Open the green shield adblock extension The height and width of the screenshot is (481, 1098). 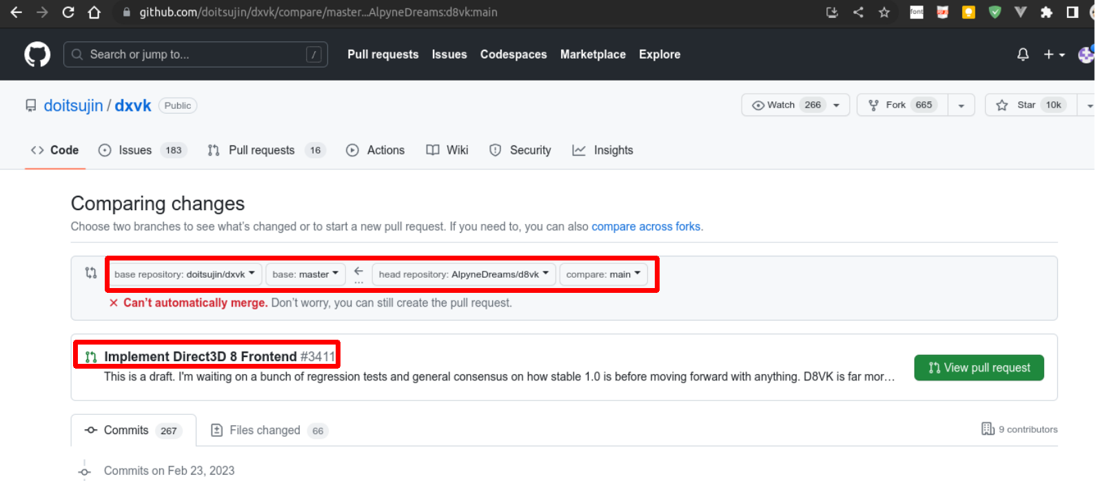[x=995, y=12]
